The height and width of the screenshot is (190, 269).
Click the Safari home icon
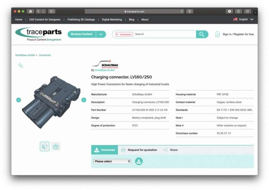coord(30,12)
